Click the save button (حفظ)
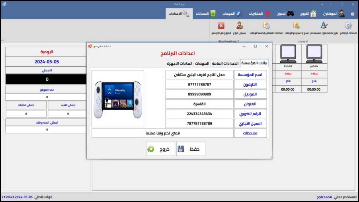 (x=191, y=149)
